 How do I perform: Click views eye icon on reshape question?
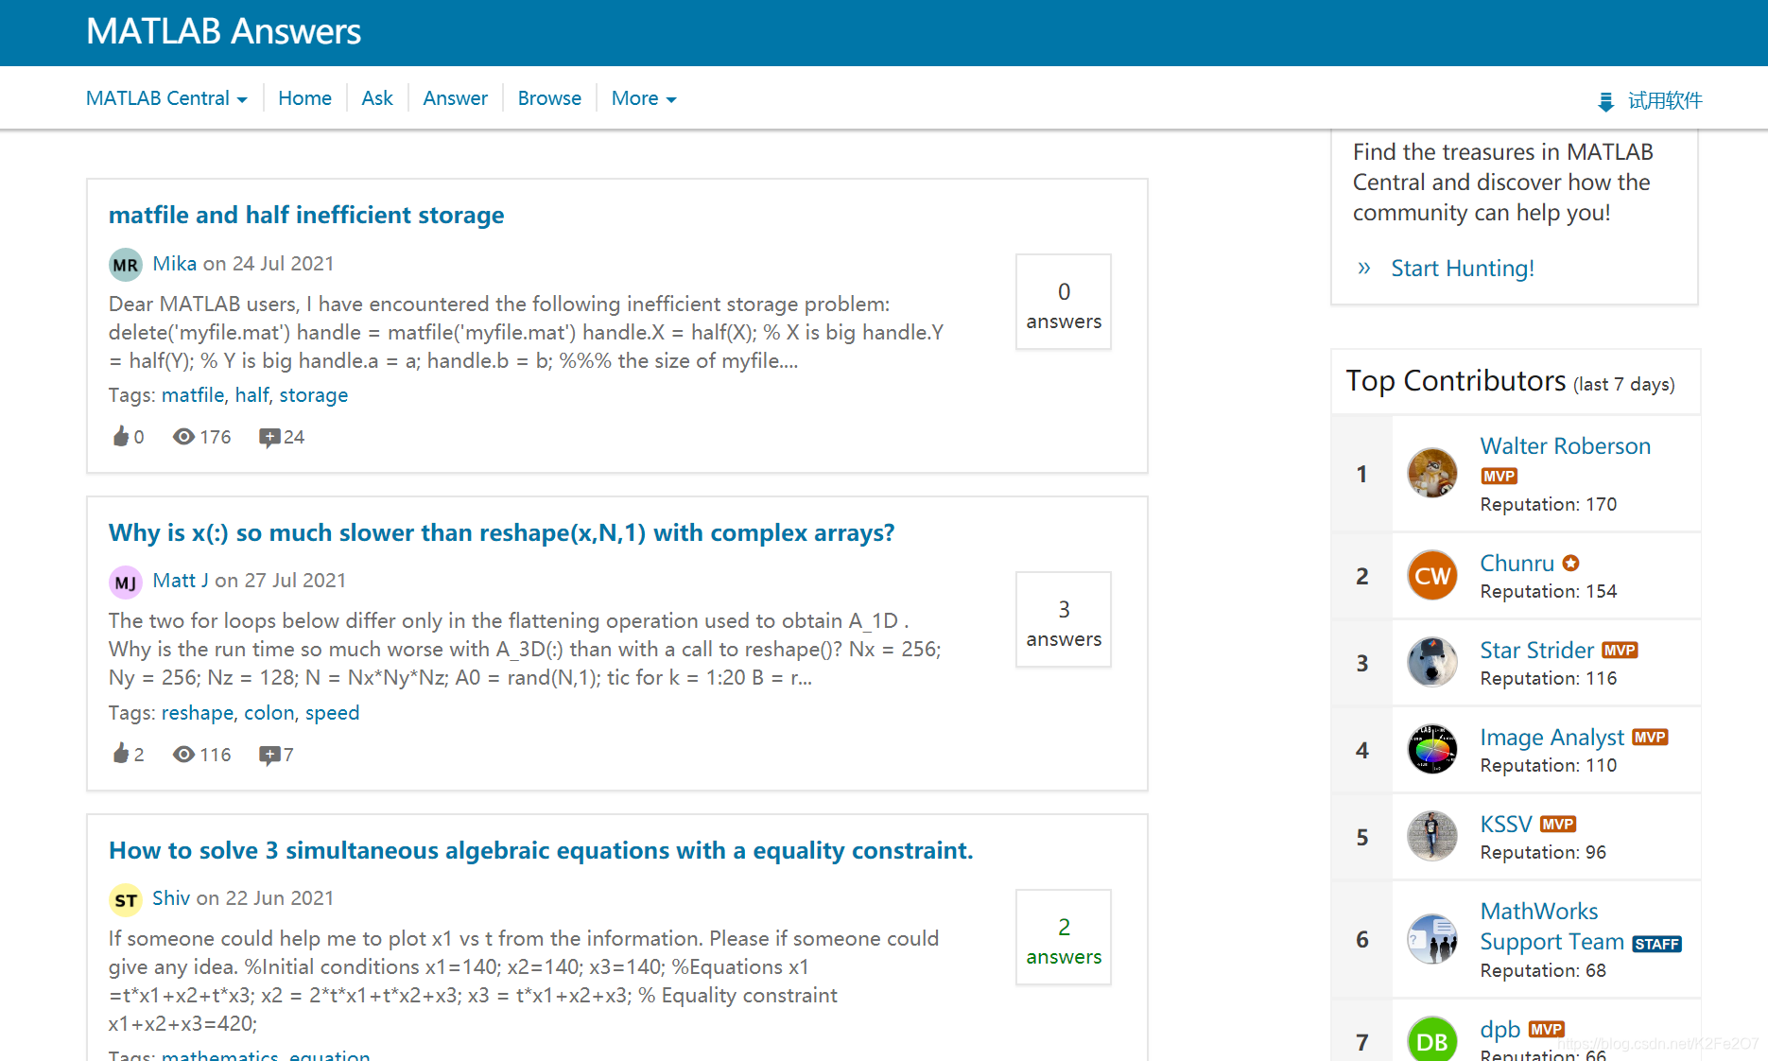[x=183, y=754]
